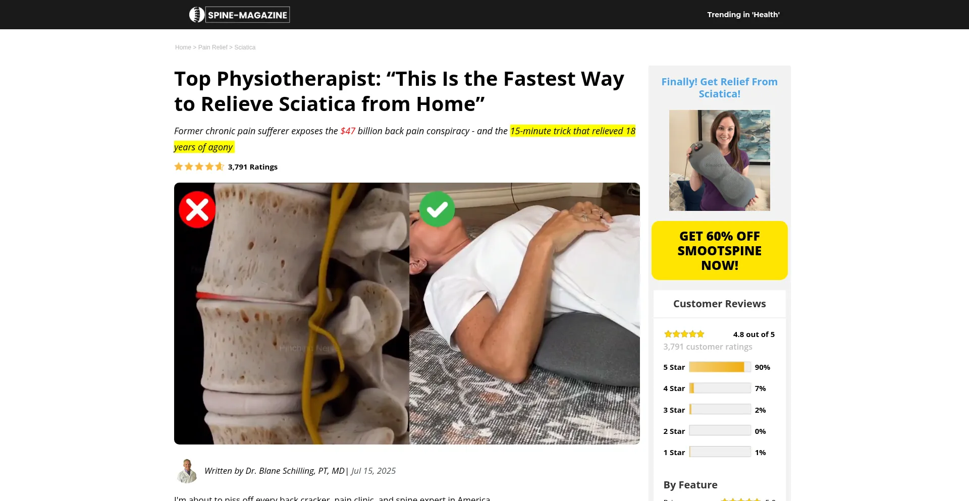Select the 1 Star rating row
This screenshot has height=501, width=969.
(x=715, y=453)
